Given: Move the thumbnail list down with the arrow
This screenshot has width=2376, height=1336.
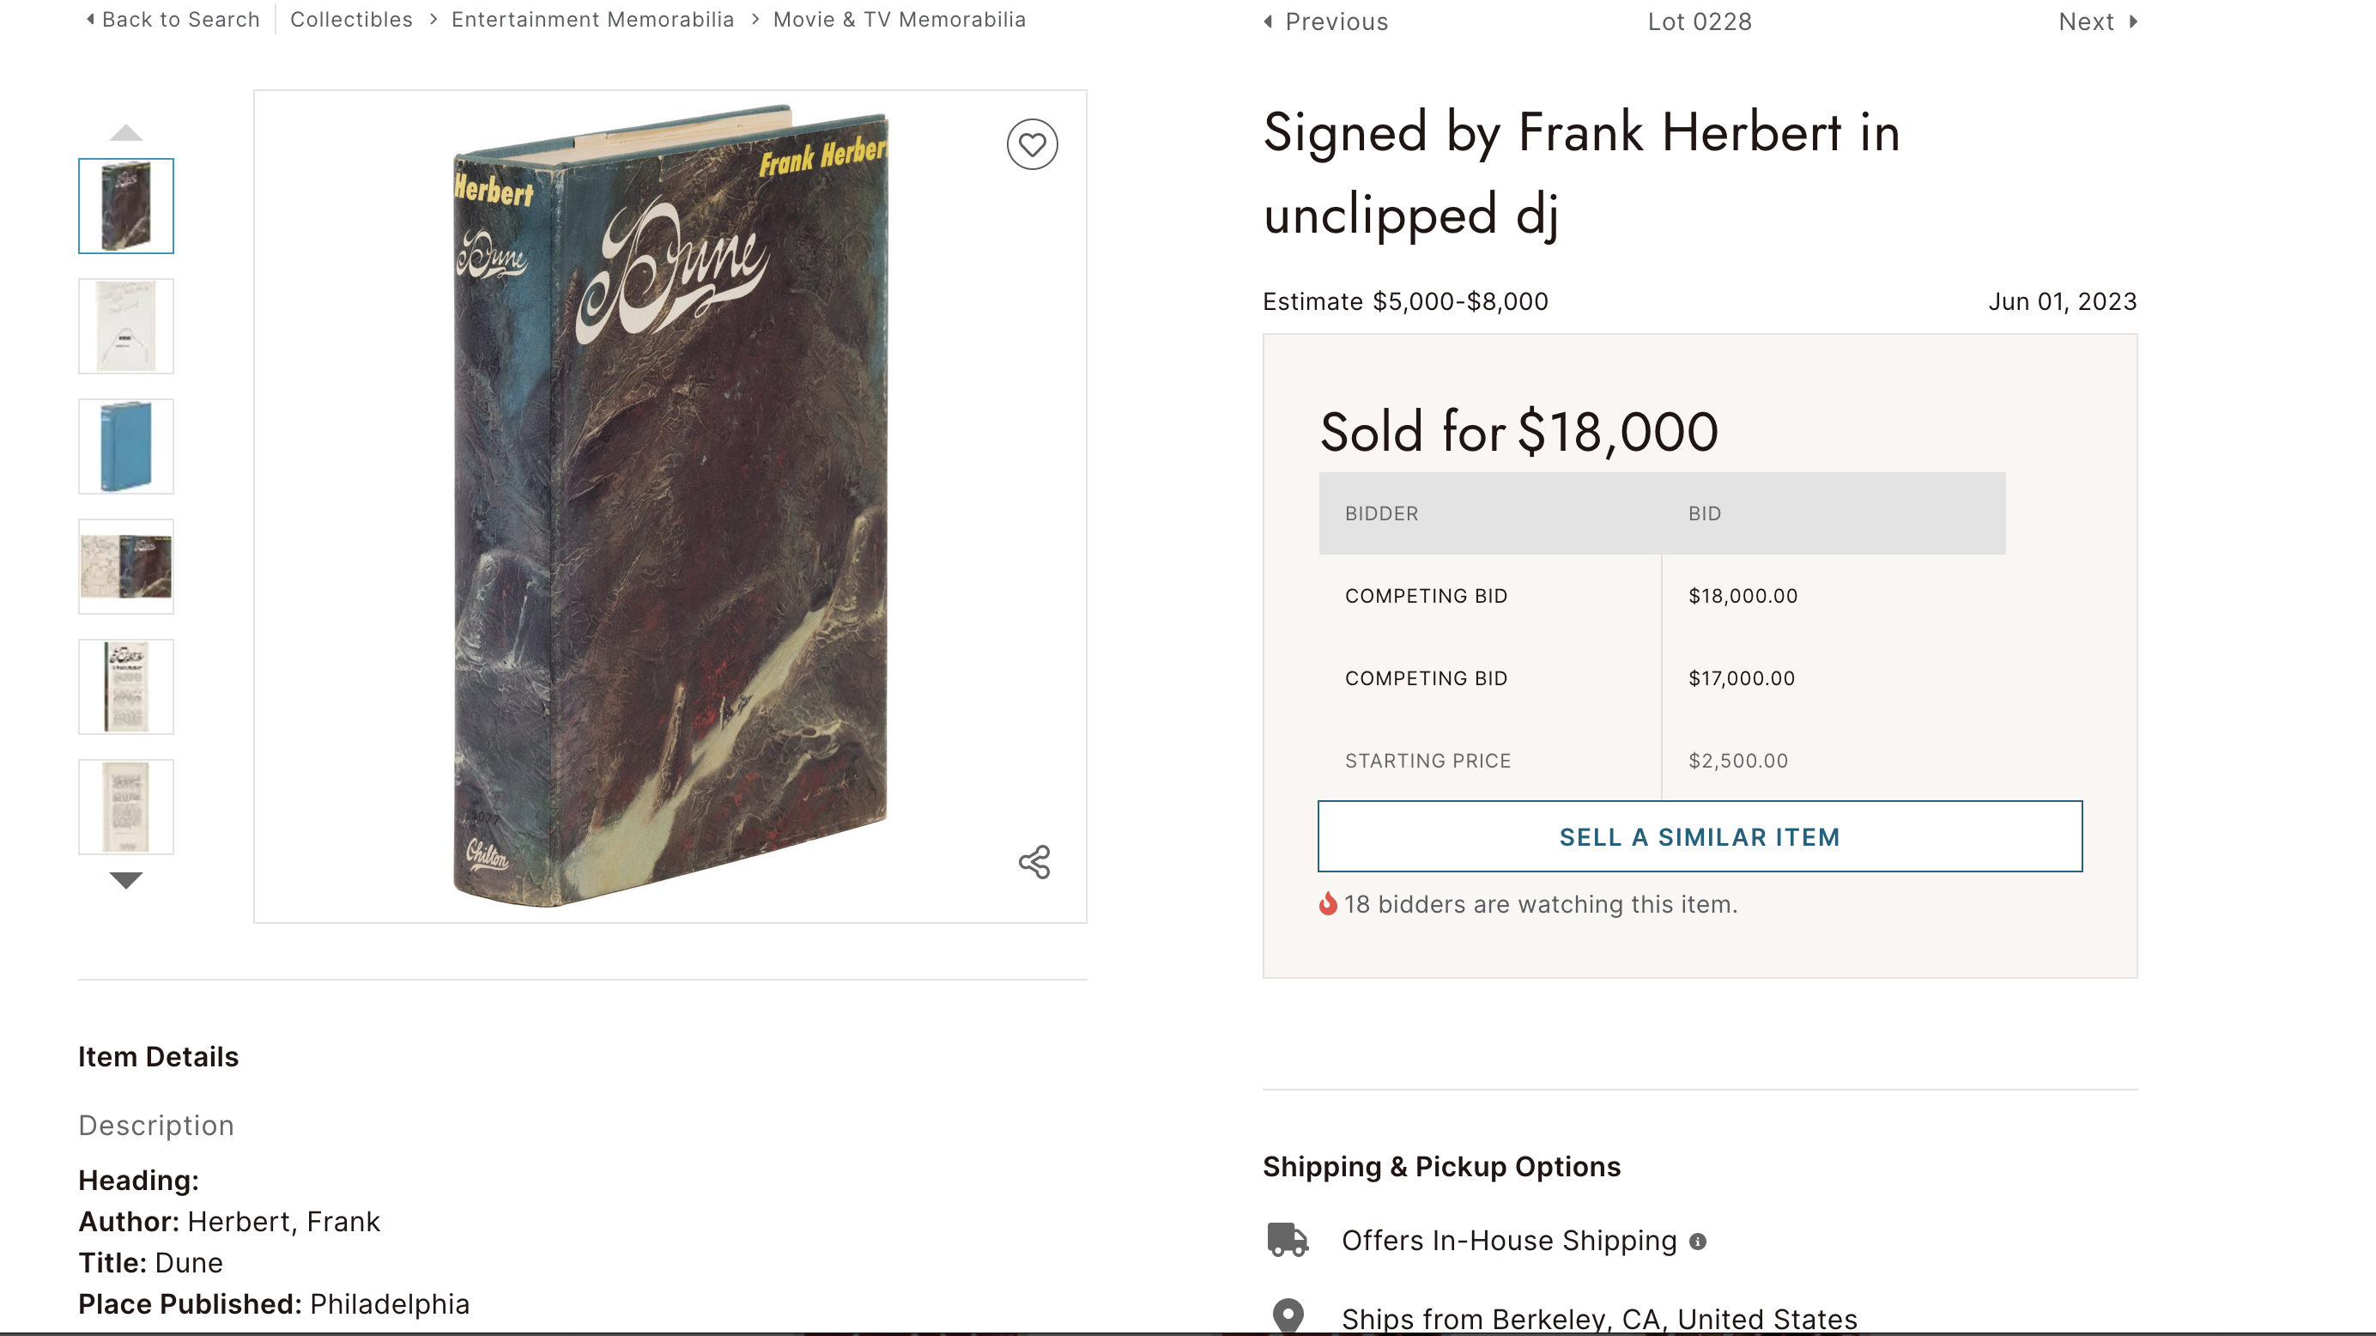Looking at the screenshot, I should point(125,880).
